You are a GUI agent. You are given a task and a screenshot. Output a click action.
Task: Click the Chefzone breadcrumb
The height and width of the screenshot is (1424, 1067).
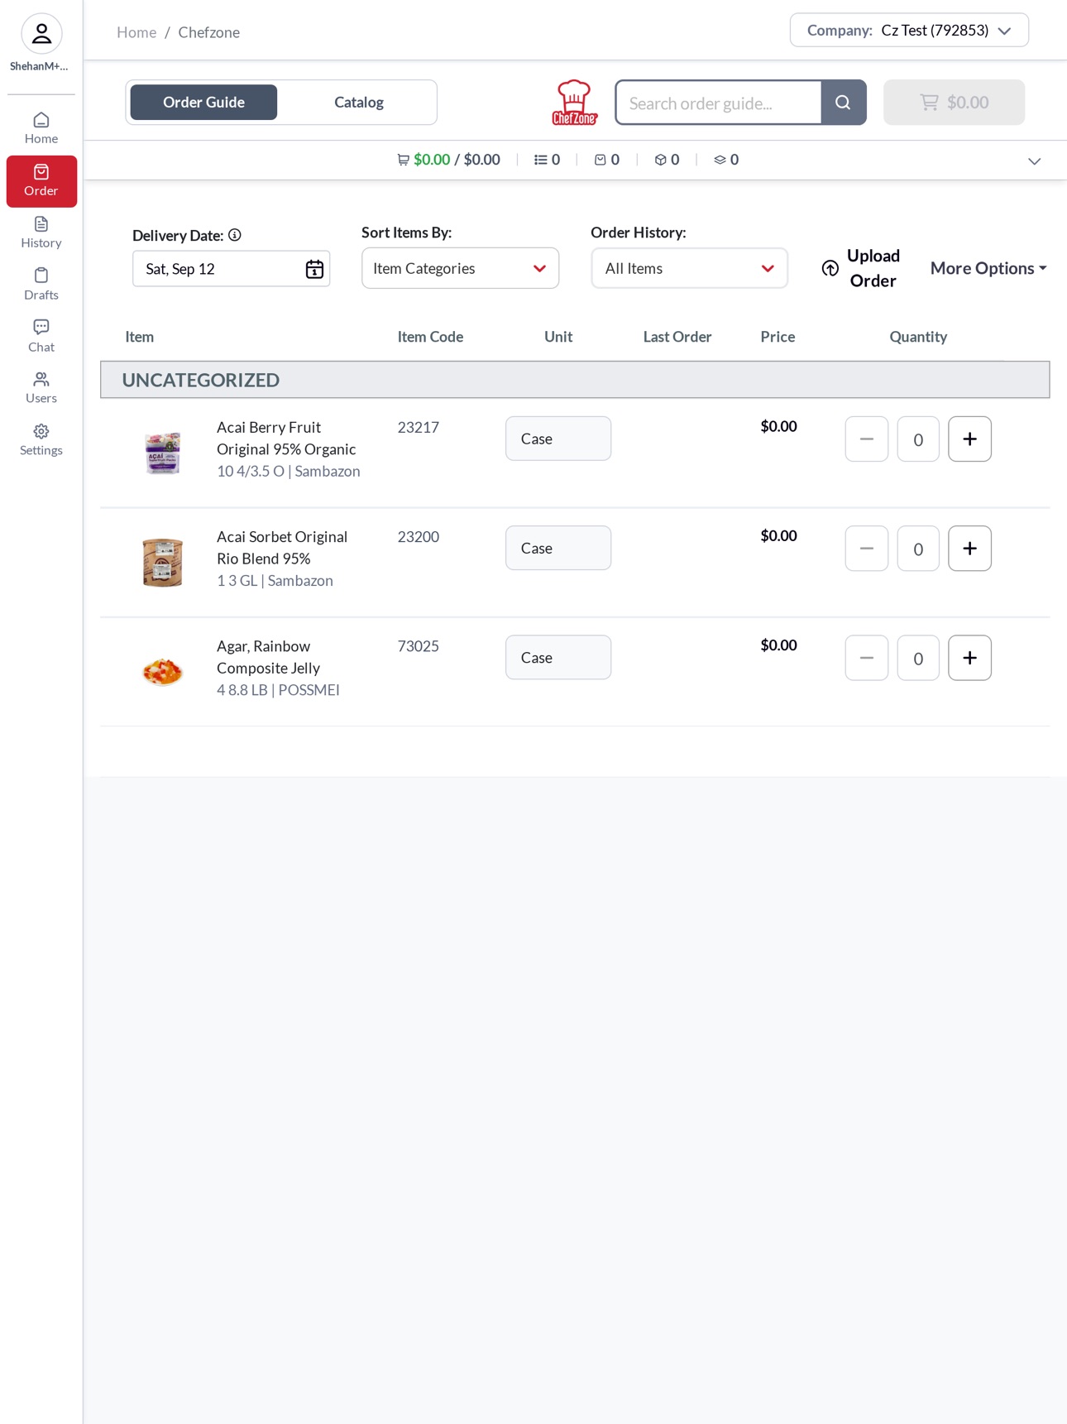click(x=209, y=32)
